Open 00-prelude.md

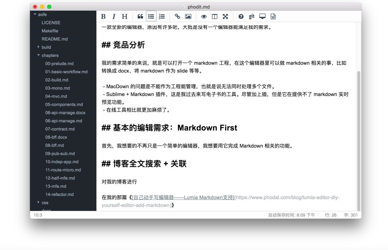[59, 63]
